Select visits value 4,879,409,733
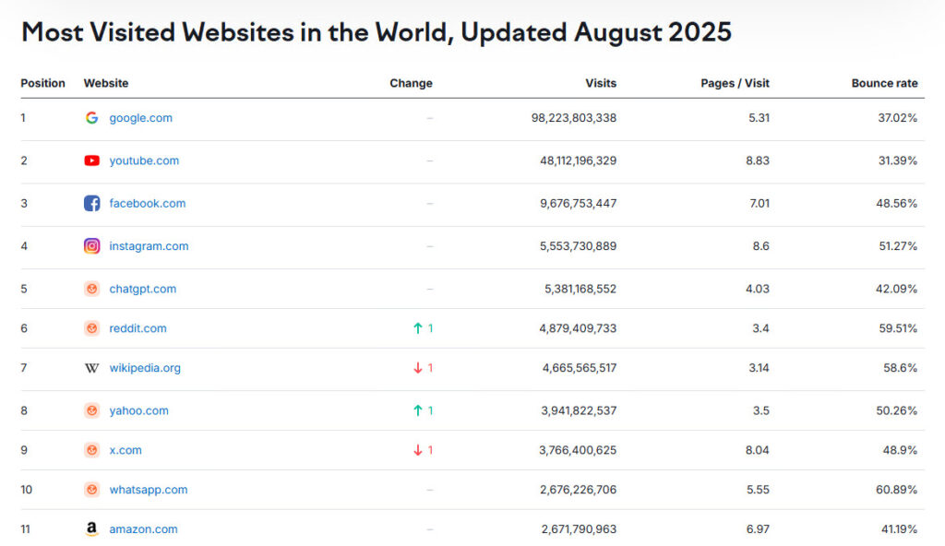This screenshot has height=546, width=945. [x=578, y=328]
